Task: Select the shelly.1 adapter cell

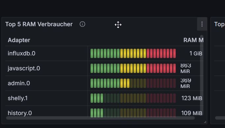Action: click(47, 98)
